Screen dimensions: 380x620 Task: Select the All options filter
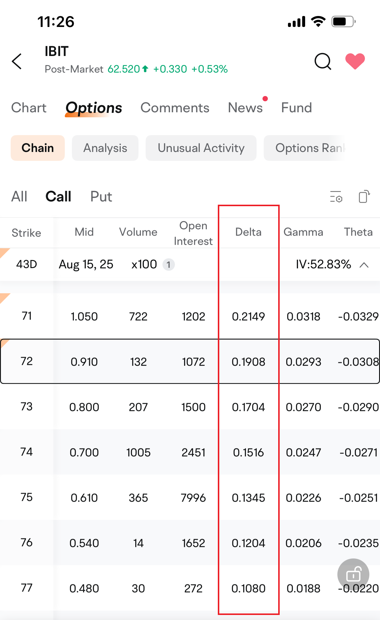(x=19, y=197)
